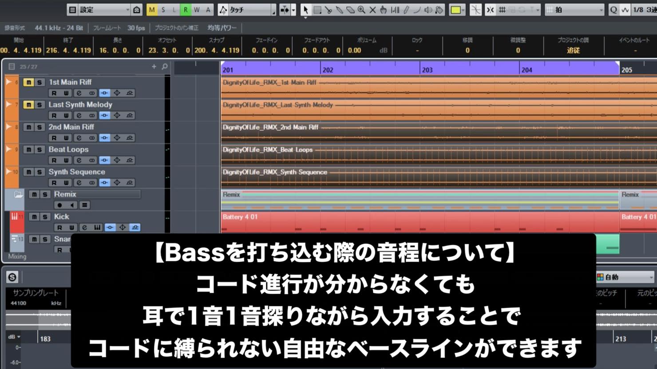Enable Write automation on 2nd Main Riff track
Viewport: 657px width, 369px height.
66,138
